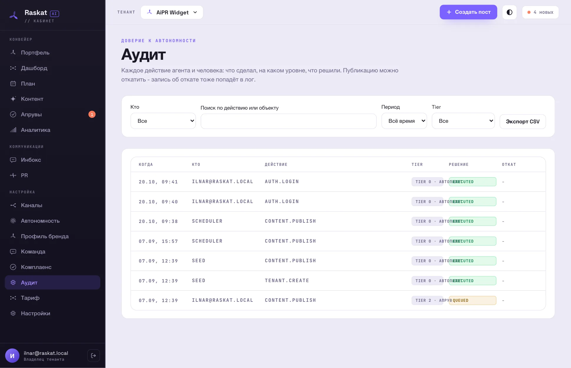Click the КОГДА column header
Screen dimensions: 571x368
click(146, 164)
